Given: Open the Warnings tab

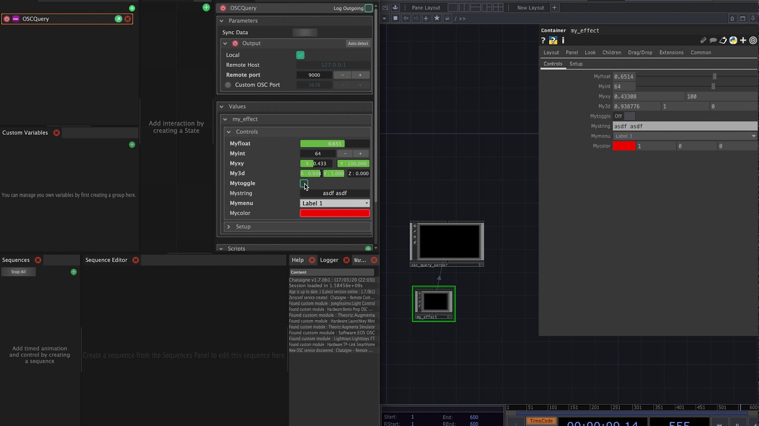Looking at the screenshot, I should [x=360, y=260].
